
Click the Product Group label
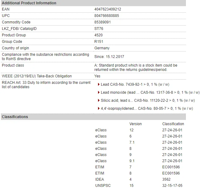[x=14, y=35]
